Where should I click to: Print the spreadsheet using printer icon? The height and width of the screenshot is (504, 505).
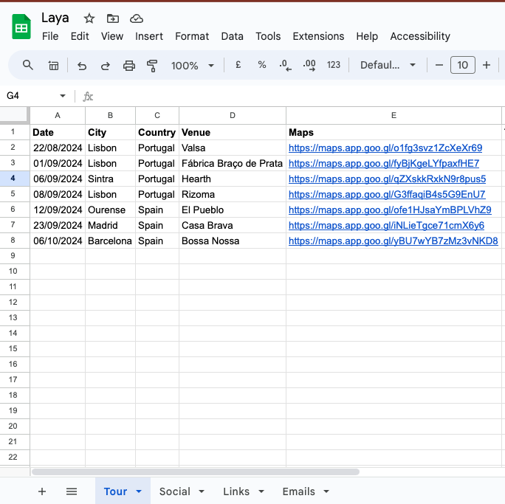tap(128, 66)
